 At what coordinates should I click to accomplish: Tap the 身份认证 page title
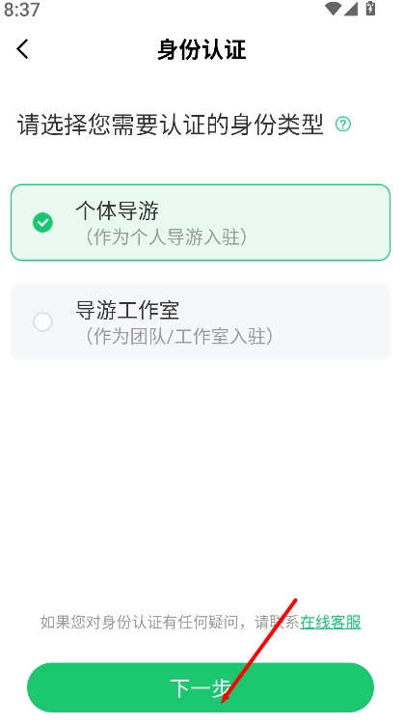click(202, 49)
